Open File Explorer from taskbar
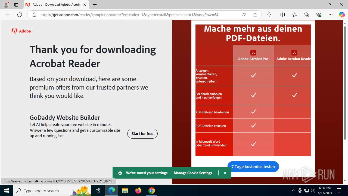This screenshot has width=348, height=196. click(x=125, y=191)
